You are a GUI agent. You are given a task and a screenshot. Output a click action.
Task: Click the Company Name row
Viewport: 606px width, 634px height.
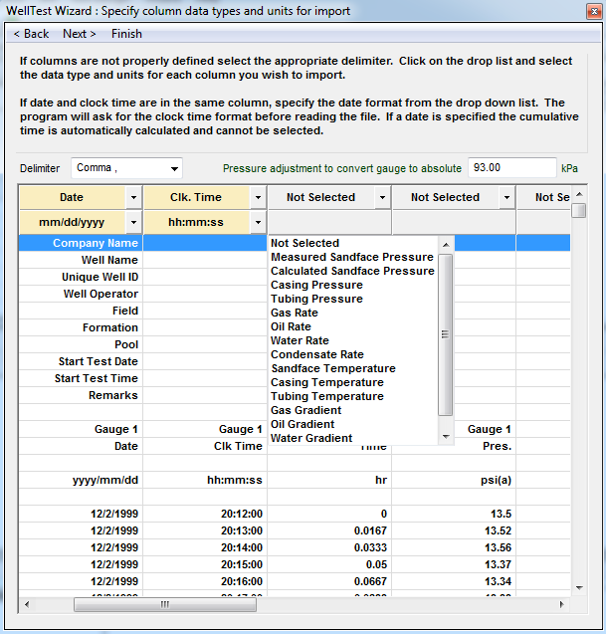(295, 243)
